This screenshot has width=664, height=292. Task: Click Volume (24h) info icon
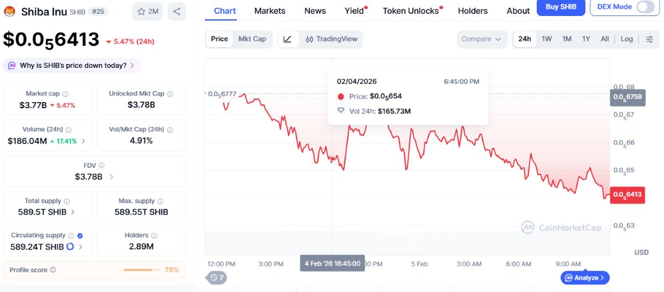(69, 130)
